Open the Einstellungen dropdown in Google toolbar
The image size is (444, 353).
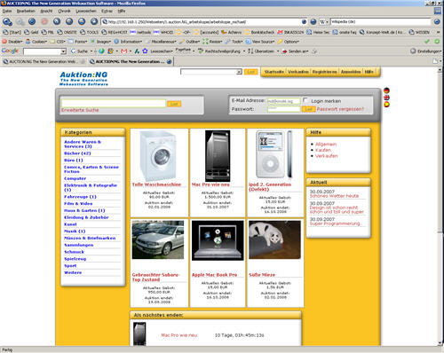tap(426, 51)
